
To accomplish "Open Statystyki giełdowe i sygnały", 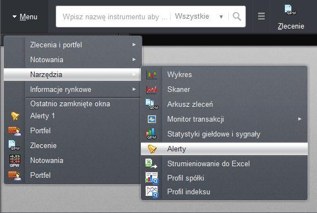I will 225,134.
